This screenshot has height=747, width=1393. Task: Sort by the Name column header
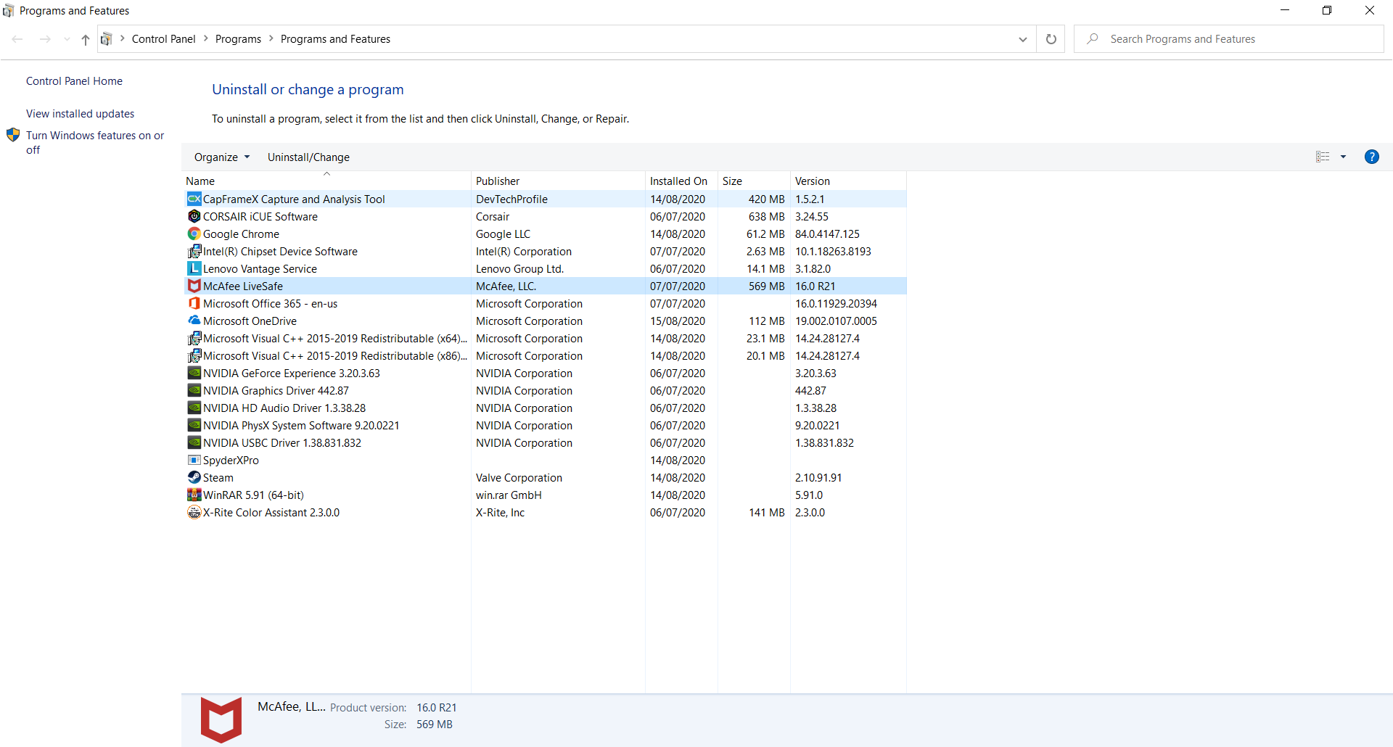[x=326, y=181]
